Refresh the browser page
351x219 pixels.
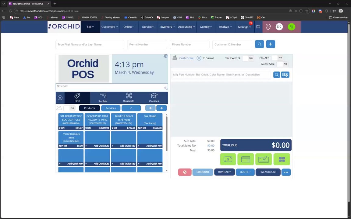pyautogui.click(x=10, y=11)
